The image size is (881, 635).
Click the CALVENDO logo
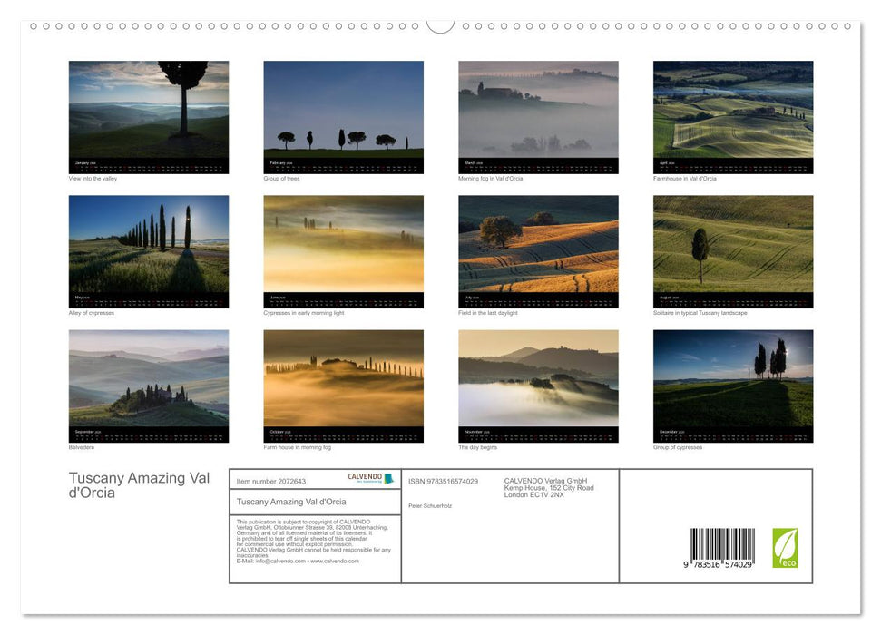[x=364, y=478]
